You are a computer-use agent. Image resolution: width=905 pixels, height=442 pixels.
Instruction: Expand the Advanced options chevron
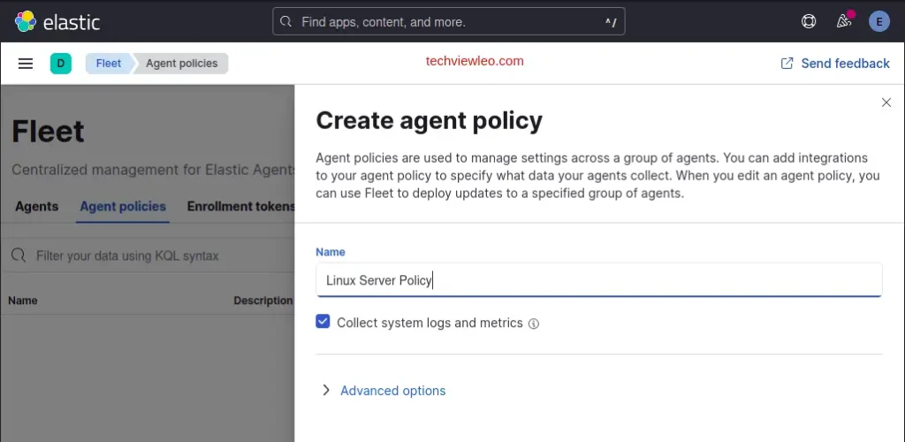coord(326,390)
